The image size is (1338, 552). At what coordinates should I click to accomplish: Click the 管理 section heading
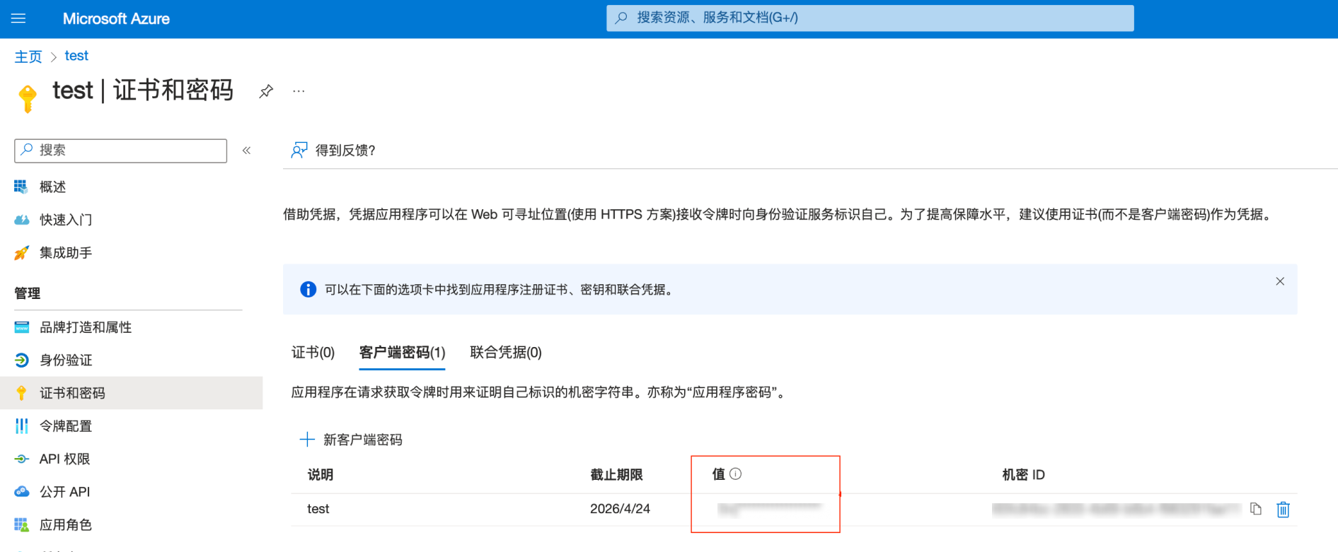click(28, 293)
